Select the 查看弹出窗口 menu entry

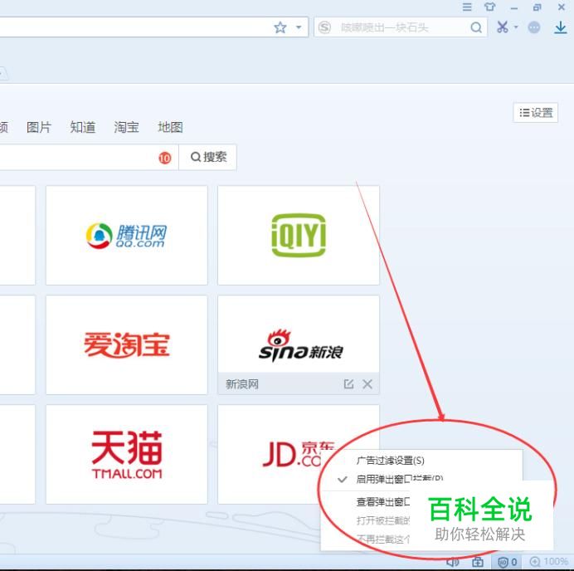pos(383,502)
